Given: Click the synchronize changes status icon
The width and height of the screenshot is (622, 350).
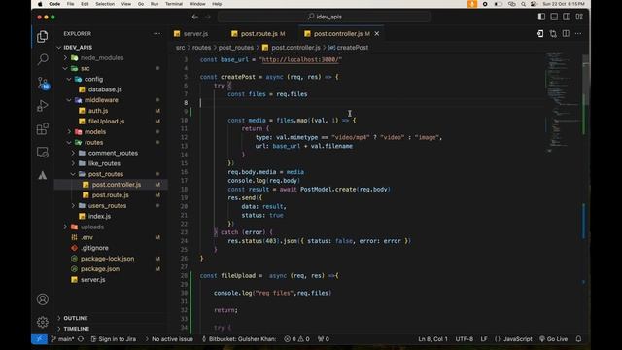Looking at the screenshot, I should tap(81, 339).
